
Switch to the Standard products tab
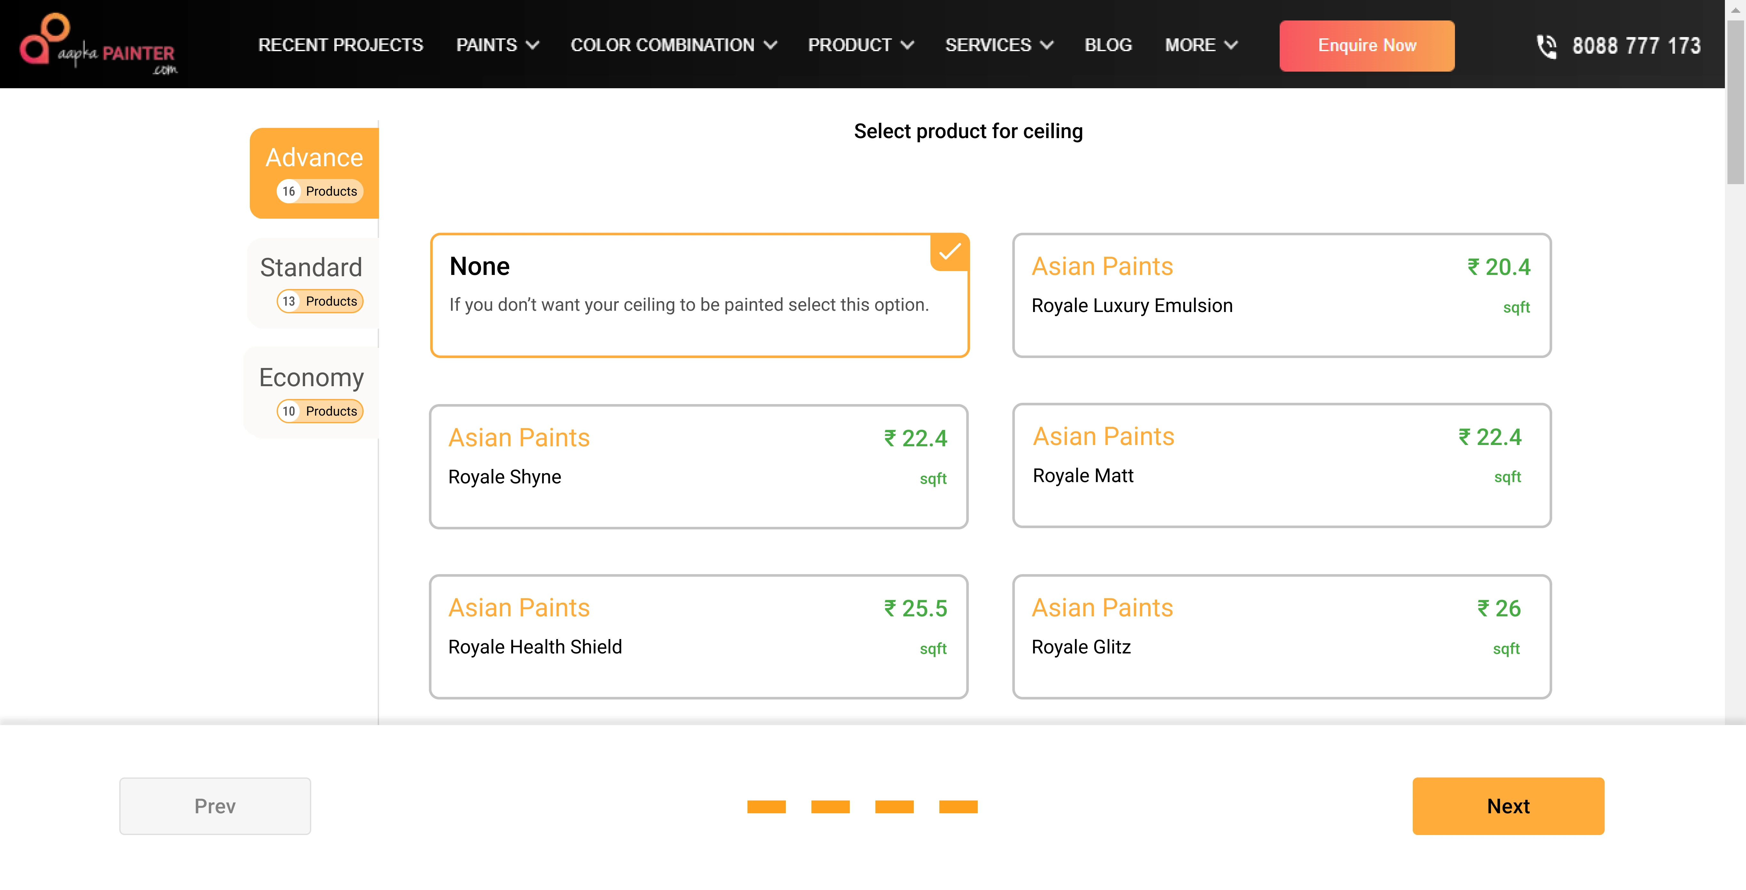(x=312, y=283)
